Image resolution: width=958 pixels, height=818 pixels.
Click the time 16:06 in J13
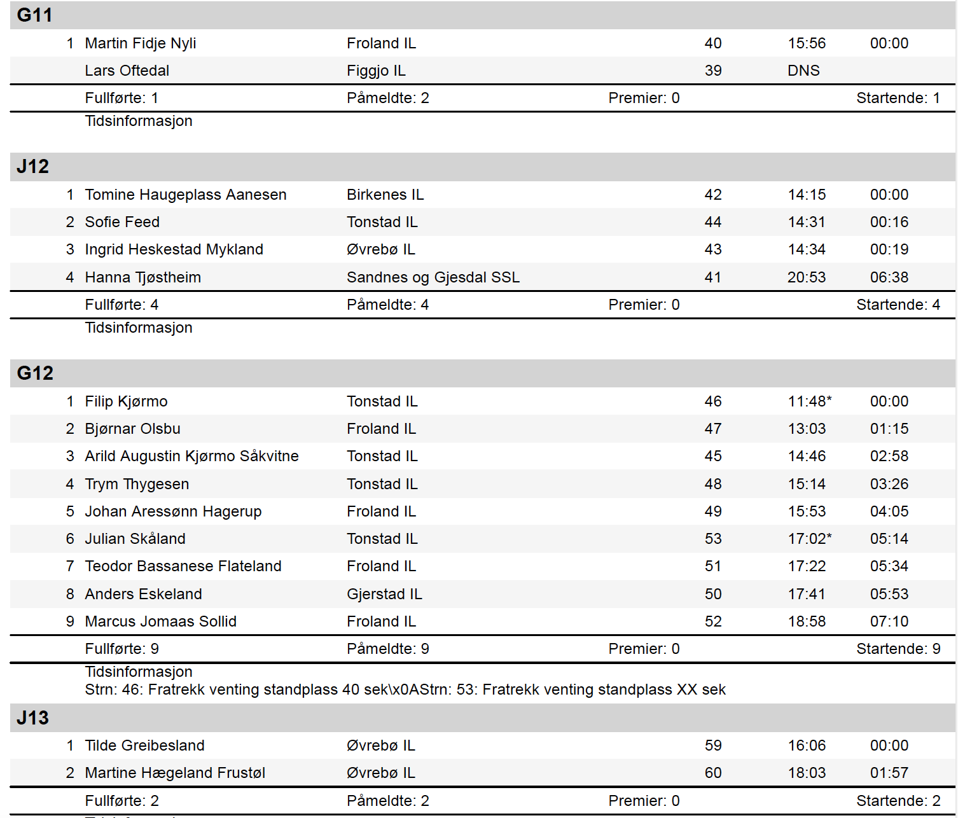point(807,745)
